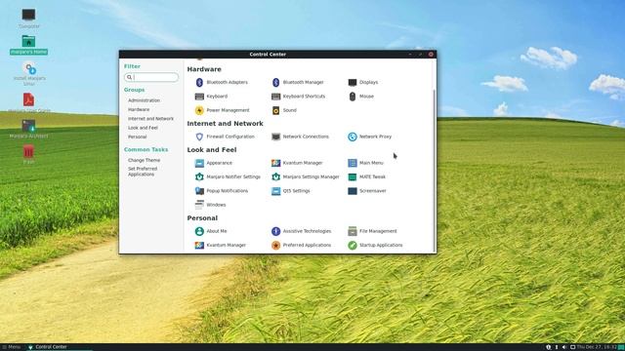Select Change Theme common task
This screenshot has width=625, height=351.
click(144, 160)
